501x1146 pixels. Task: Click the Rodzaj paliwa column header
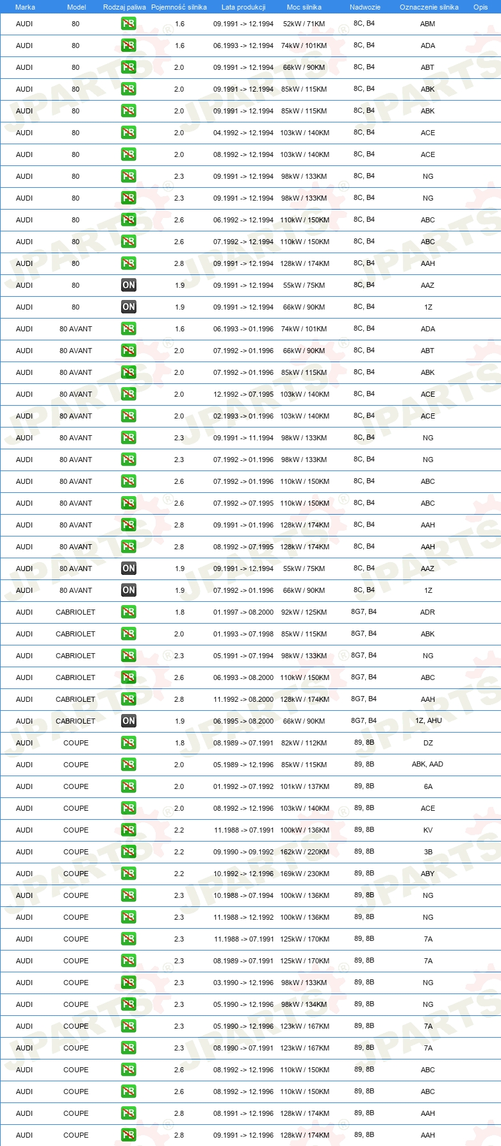(x=124, y=7)
